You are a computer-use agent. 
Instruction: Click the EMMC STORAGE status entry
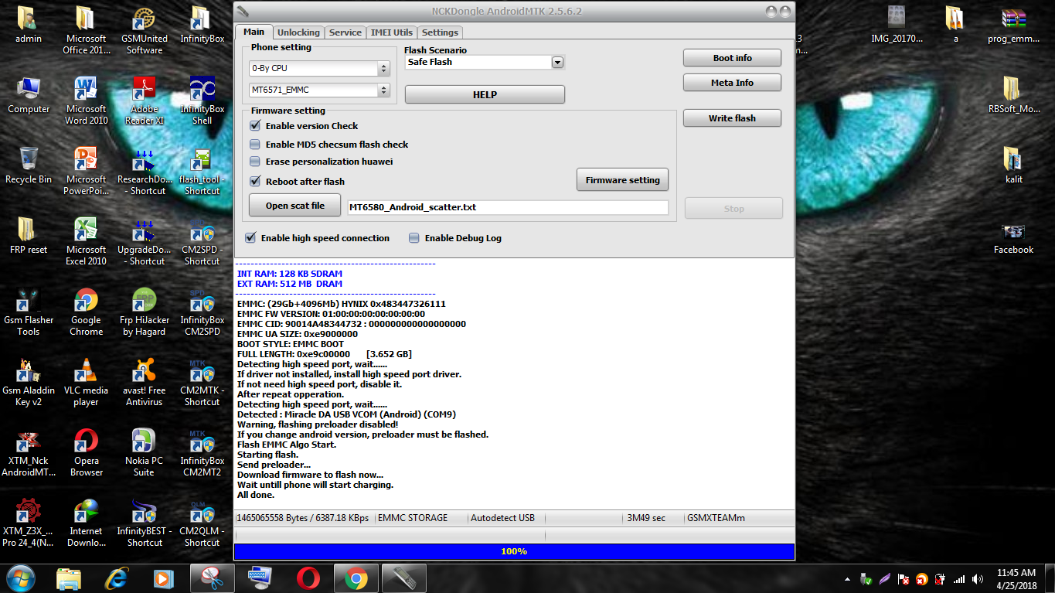(413, 518)
